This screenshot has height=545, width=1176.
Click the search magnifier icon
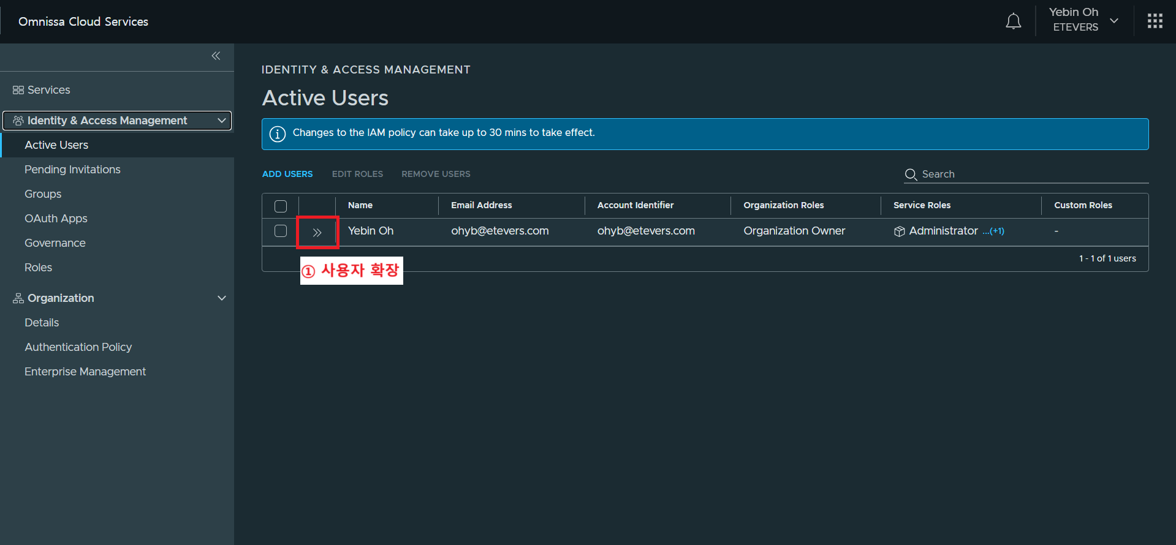click(x=911, y=175)
